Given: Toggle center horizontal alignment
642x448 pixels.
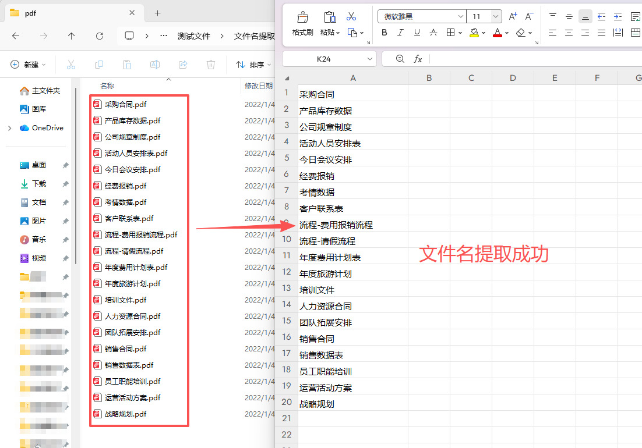Looking at the screenshot, I should click(x=569, y=33).
